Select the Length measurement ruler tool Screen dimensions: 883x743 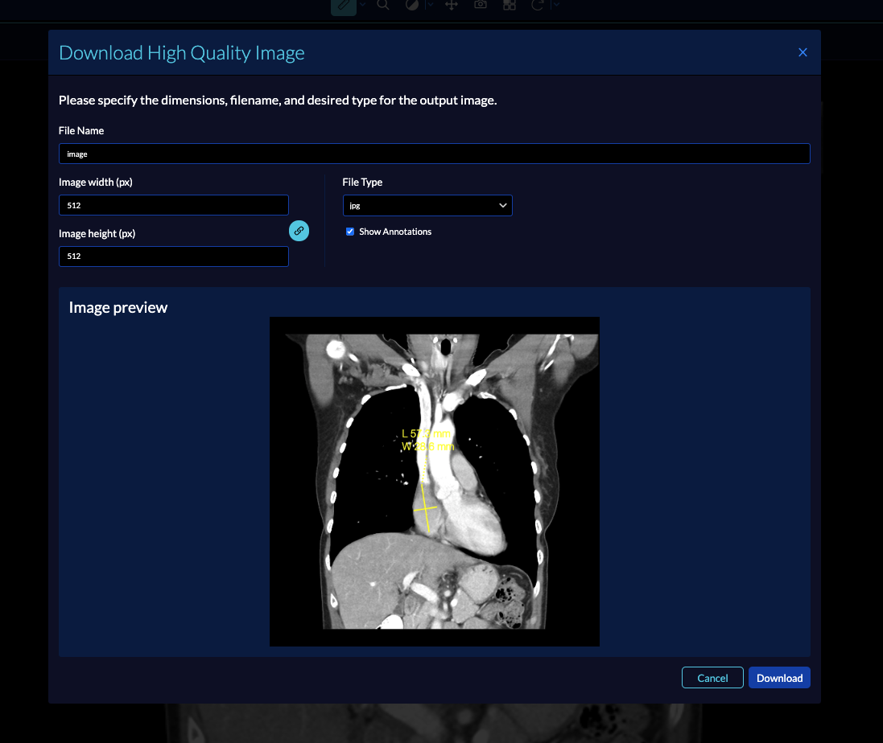pos(344,5)
